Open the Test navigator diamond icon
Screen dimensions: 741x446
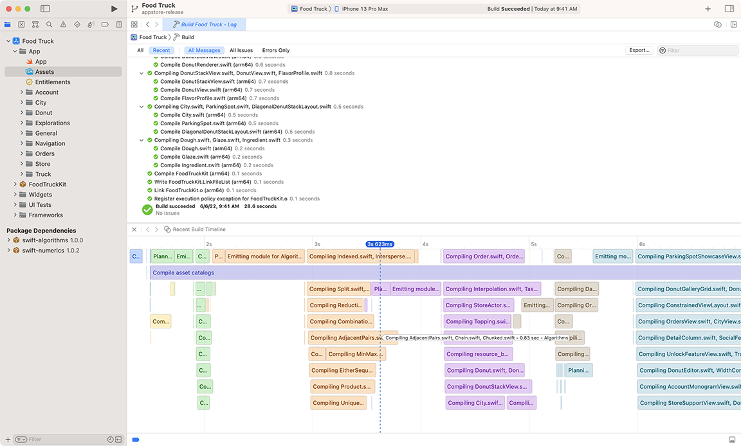click(77, 24)
